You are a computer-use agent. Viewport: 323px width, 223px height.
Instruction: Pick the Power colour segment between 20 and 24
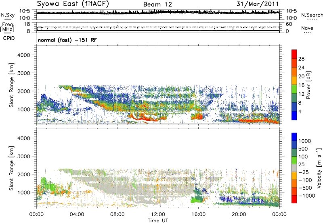(x=294, y=72)
